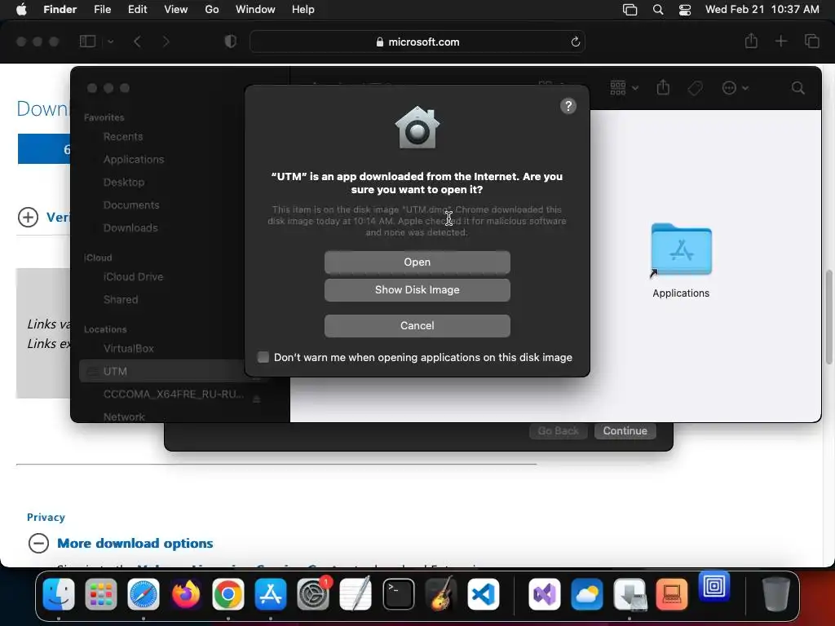835x626 pixels.
Task: Click Safari privacy shield icon
Action: [x=231, y=42]
